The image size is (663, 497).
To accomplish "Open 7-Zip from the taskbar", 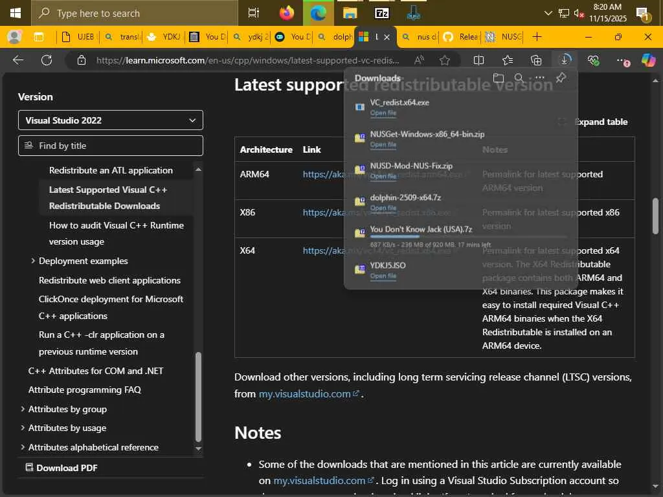I will tap(381, 13).
